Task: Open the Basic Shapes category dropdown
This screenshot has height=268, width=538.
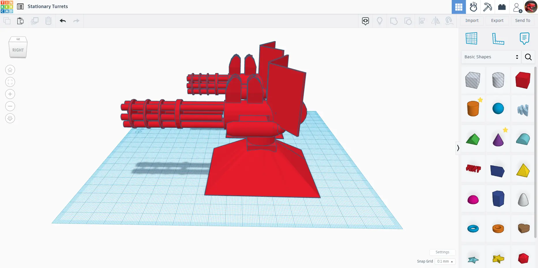Action: (491, 57)
